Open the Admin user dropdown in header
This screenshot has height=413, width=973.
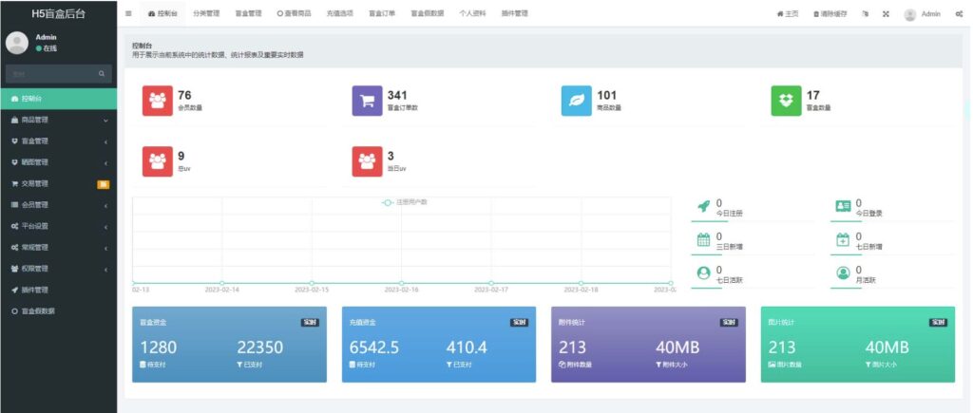pos(922,14)
